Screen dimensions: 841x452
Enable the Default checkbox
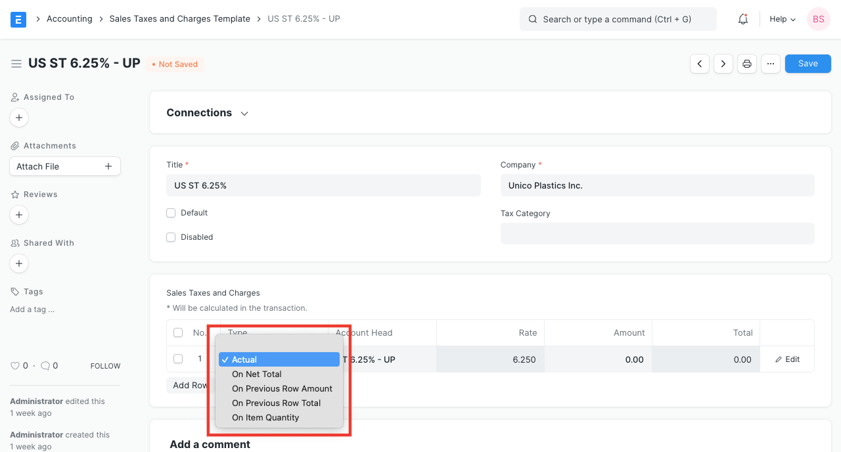pos(171,213)
